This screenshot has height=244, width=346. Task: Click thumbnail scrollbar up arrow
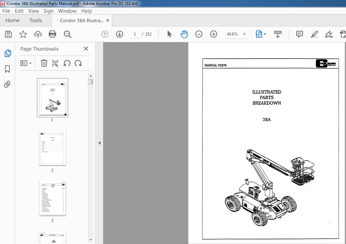91,76
